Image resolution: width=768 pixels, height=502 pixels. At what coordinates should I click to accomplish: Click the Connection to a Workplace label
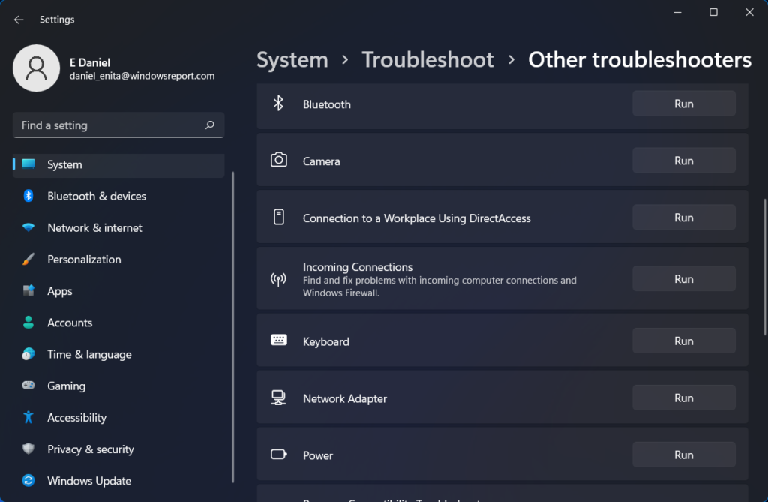point(417,218)
